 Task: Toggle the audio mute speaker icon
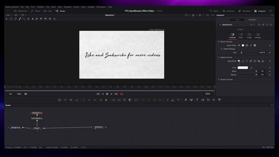(x=26, y=94)
